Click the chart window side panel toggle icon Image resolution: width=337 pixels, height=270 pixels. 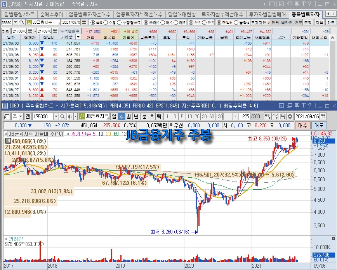(x=7, y=117)
